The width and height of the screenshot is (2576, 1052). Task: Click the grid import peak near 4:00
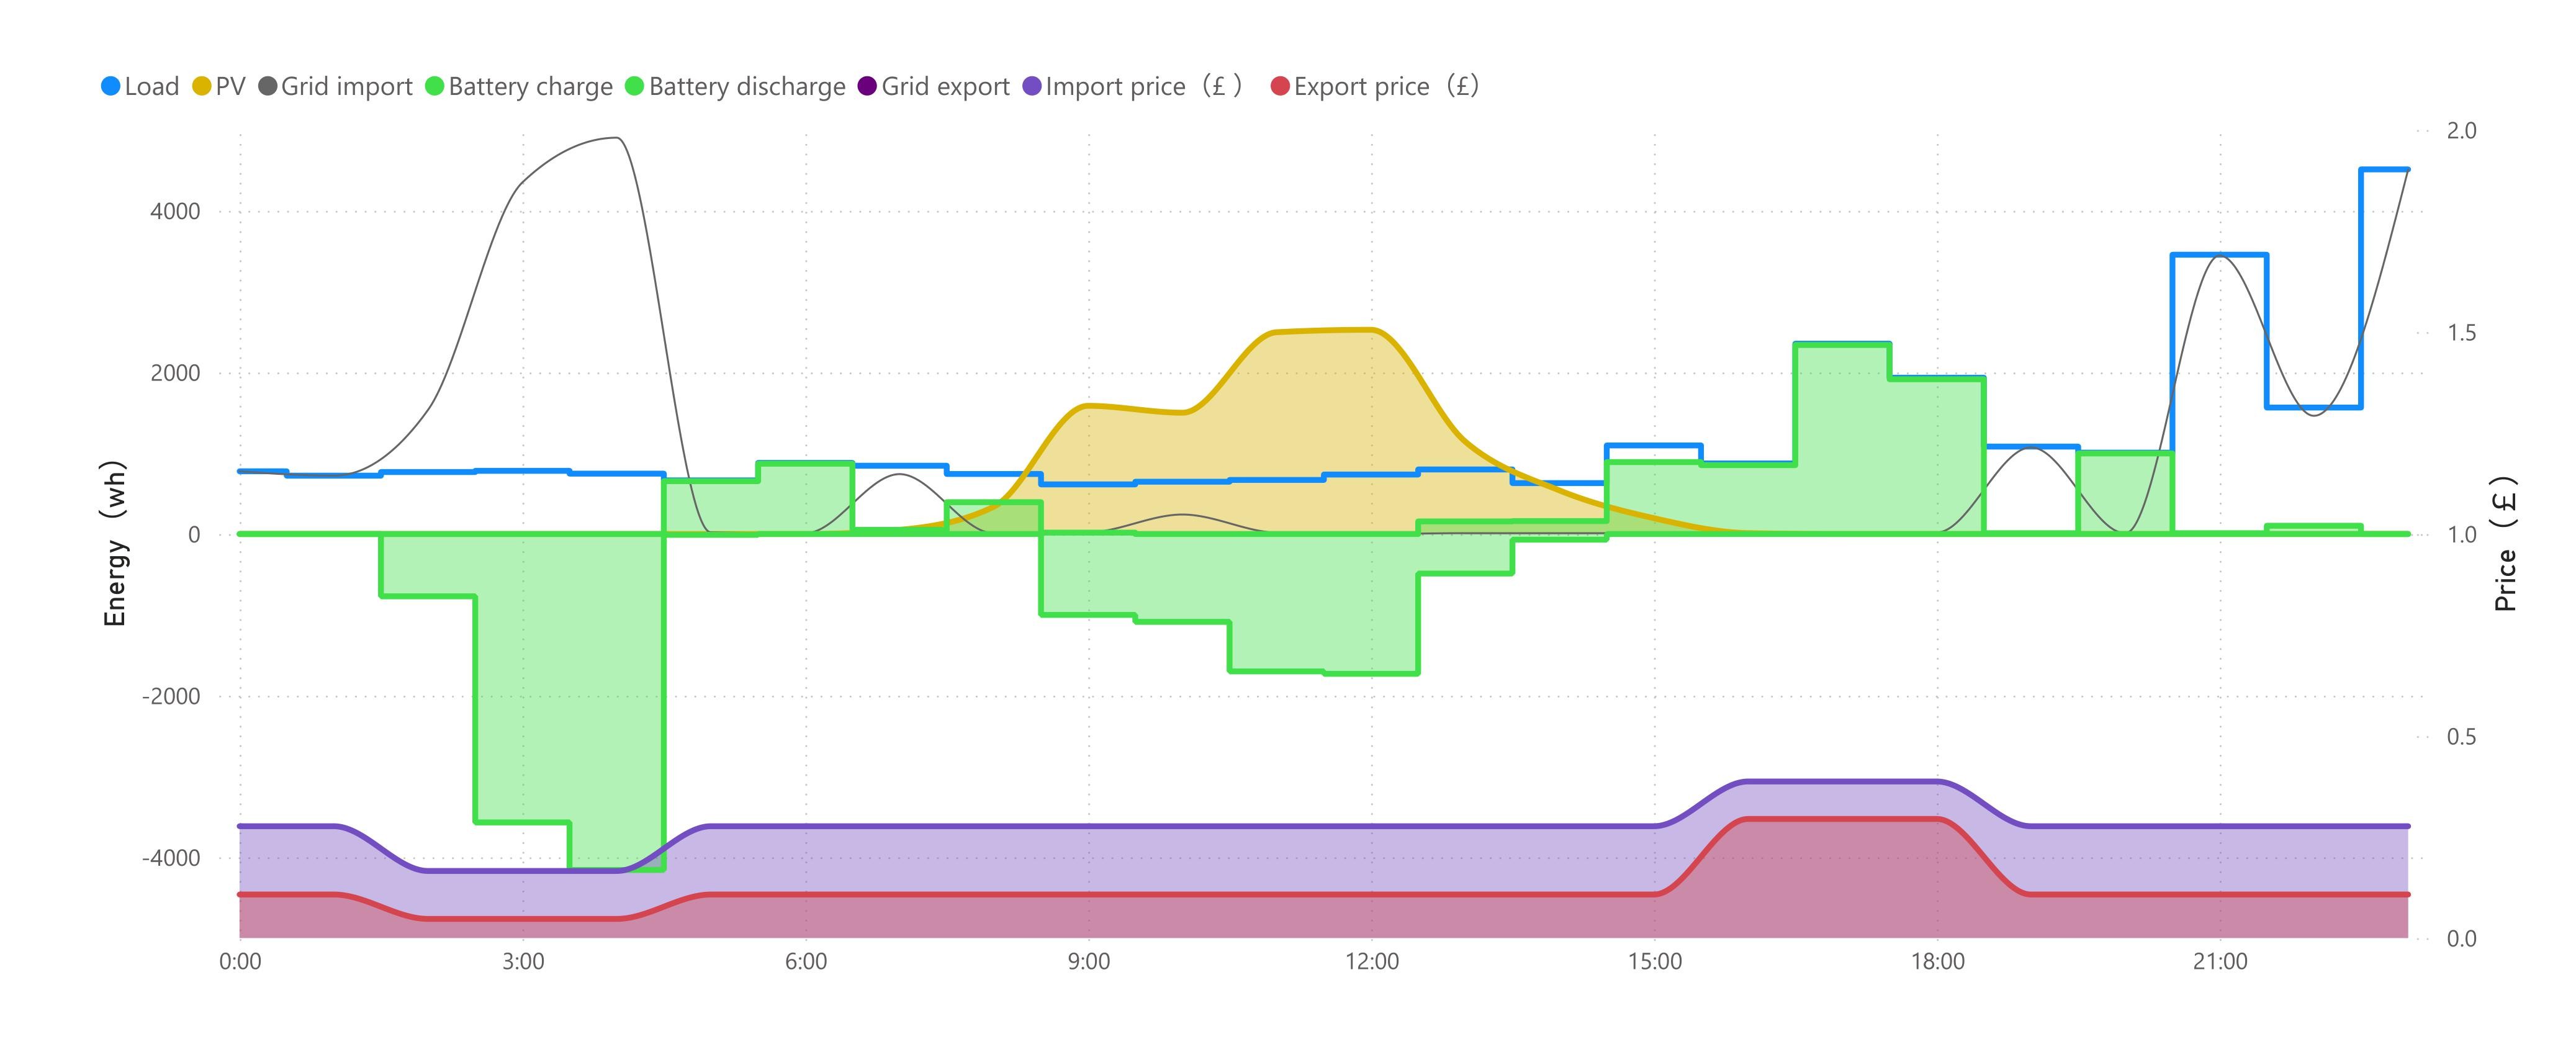617,138
